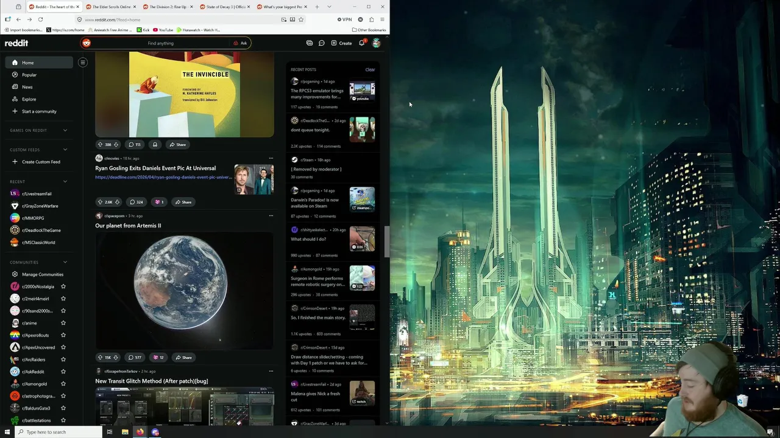Click Create post button
The height and width of the screenshot is (438, 780).
tap(341, 43)
